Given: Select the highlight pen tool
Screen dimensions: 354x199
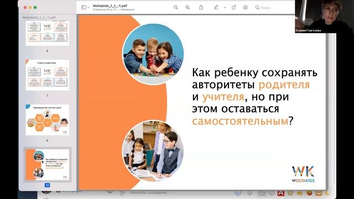Looking at the screenshot, I should tap(216, 7).
